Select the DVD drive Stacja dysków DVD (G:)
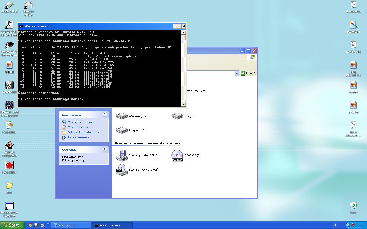 pos(137,170)
